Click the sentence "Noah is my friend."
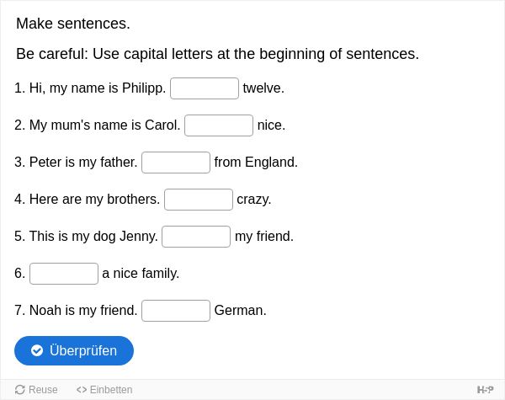This screenshot has width=505, height=400. [x=83, y=311]
